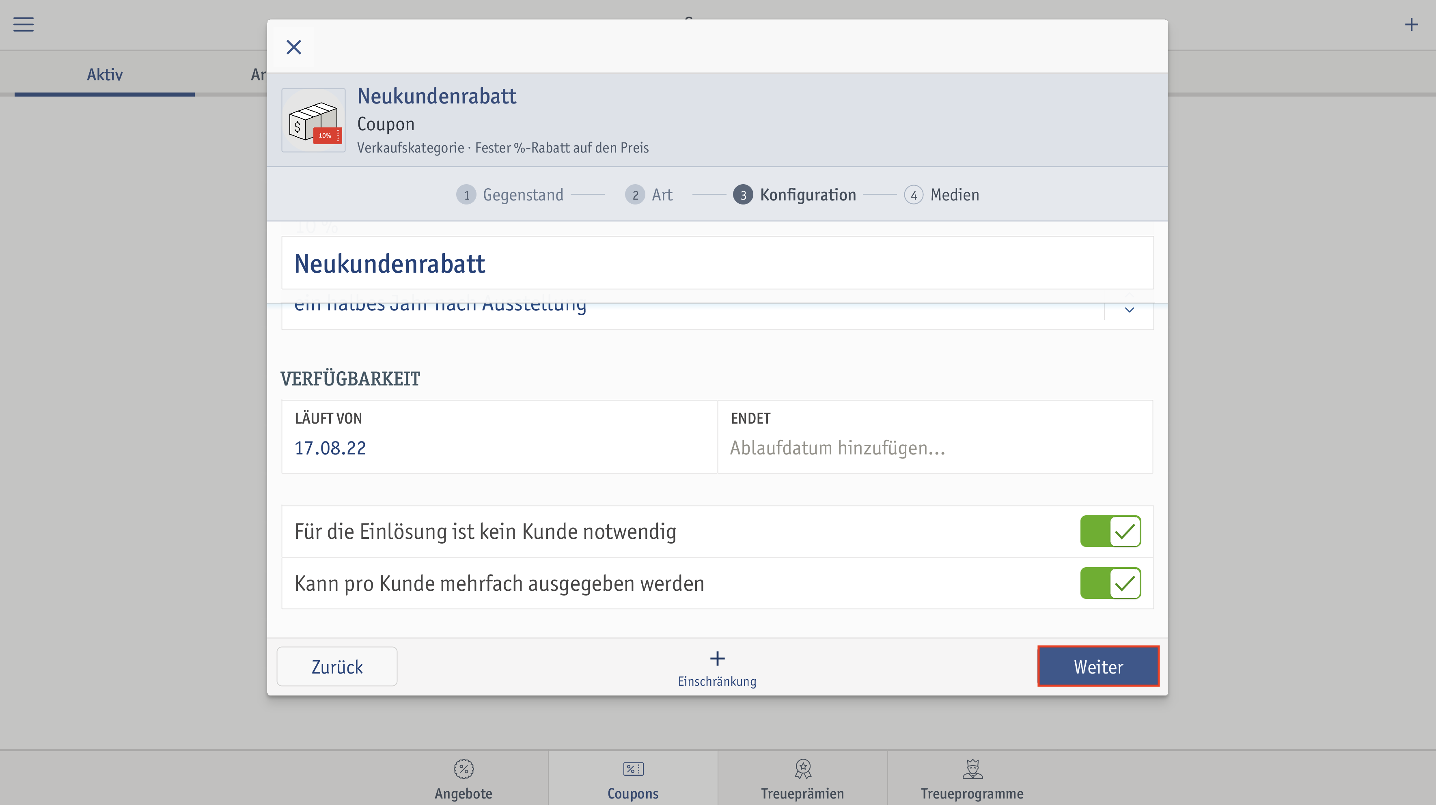Click the Neukundenrabatt header title

436,96
